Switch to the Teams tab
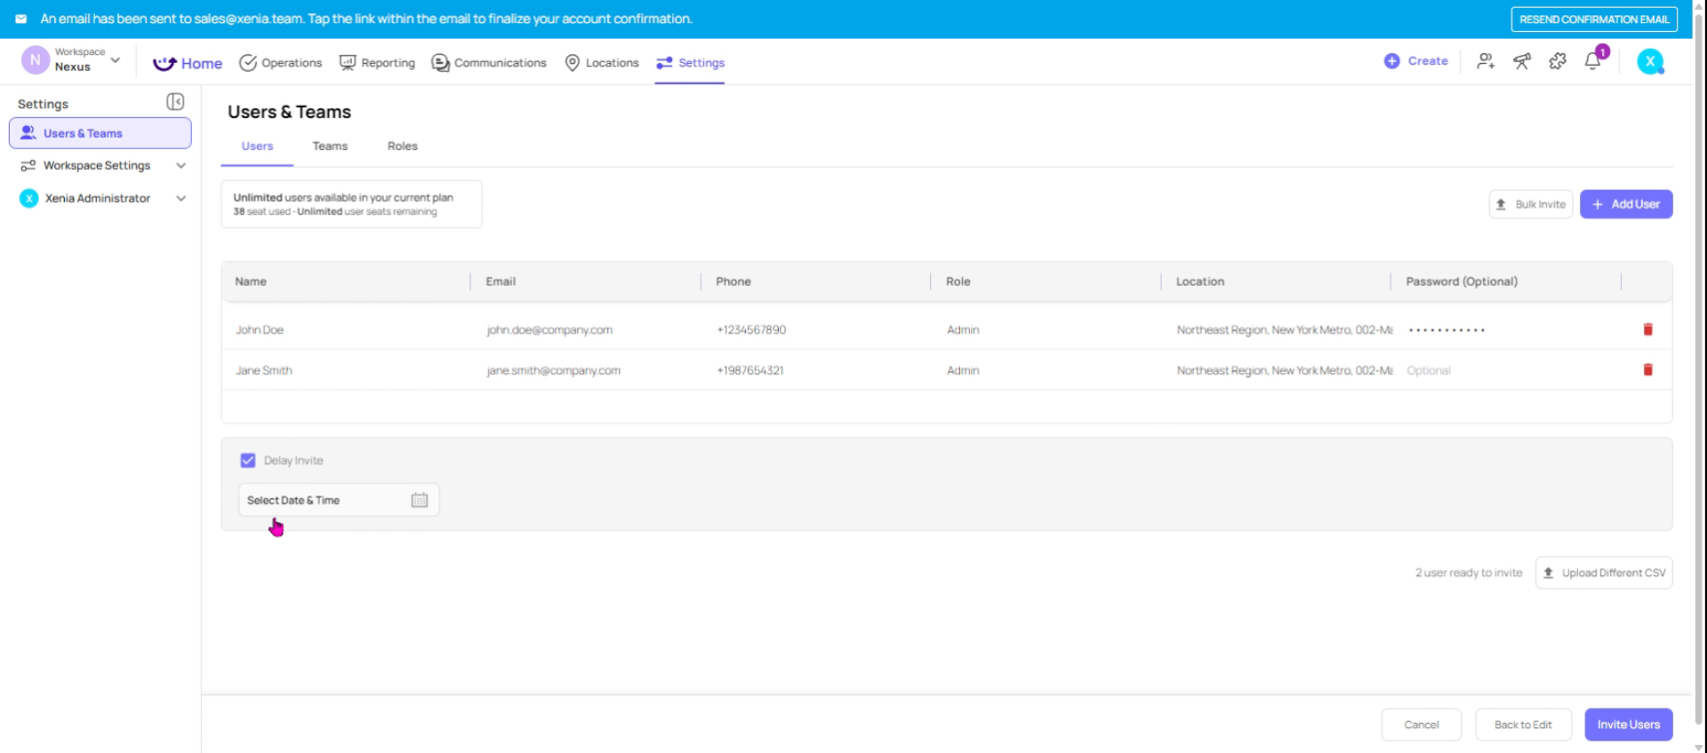Viewport: 1707px width, 753px height. (x=330, y=147)
